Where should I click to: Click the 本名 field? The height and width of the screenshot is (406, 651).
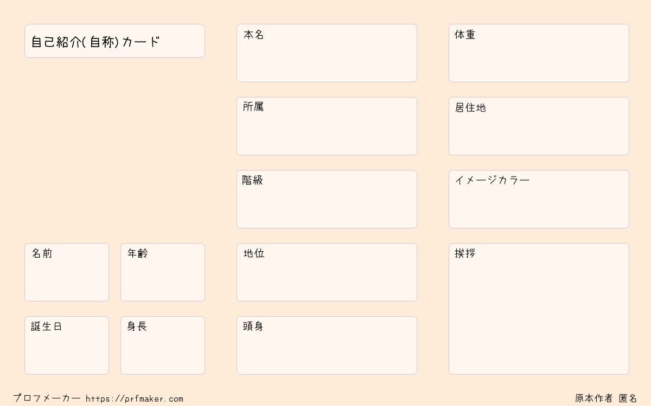coord(327,53)
